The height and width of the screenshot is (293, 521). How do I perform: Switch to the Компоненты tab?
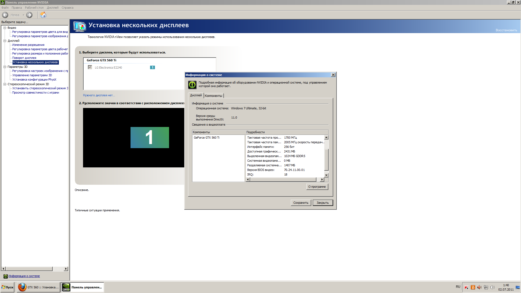[213, 96]
